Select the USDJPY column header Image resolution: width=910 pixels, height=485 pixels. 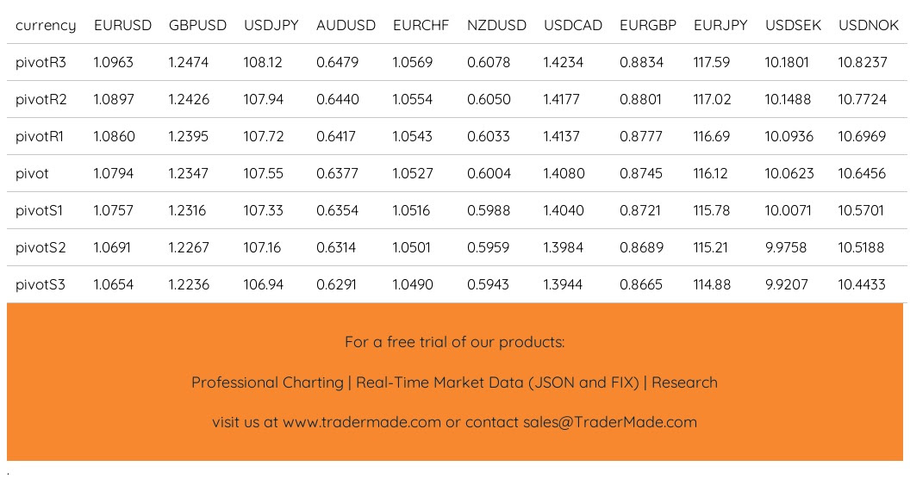click(x=271, y=25)
